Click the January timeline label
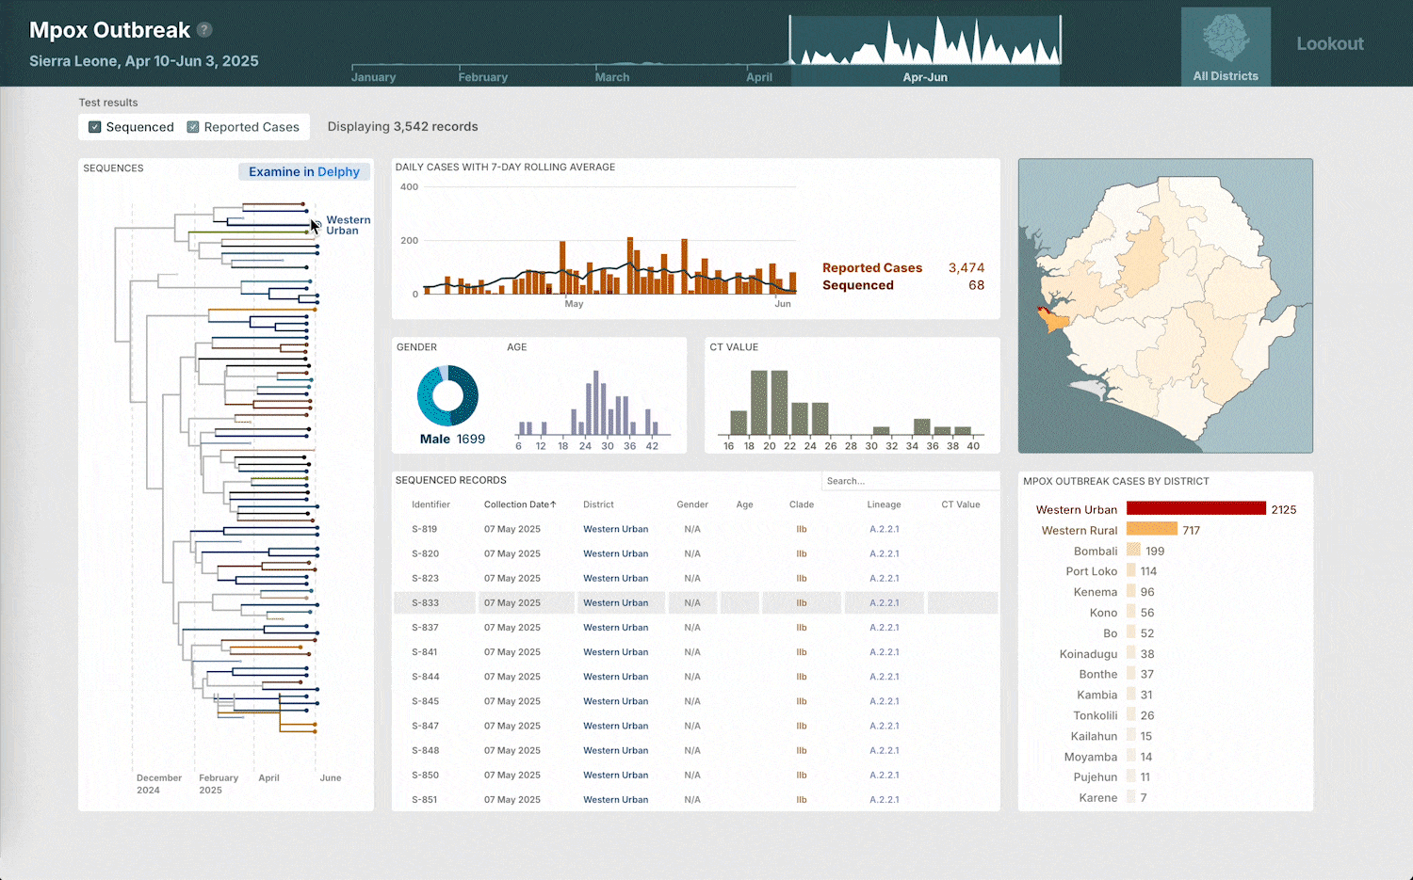The width and height of the screenshot is (1413, 880). [374, 76]
